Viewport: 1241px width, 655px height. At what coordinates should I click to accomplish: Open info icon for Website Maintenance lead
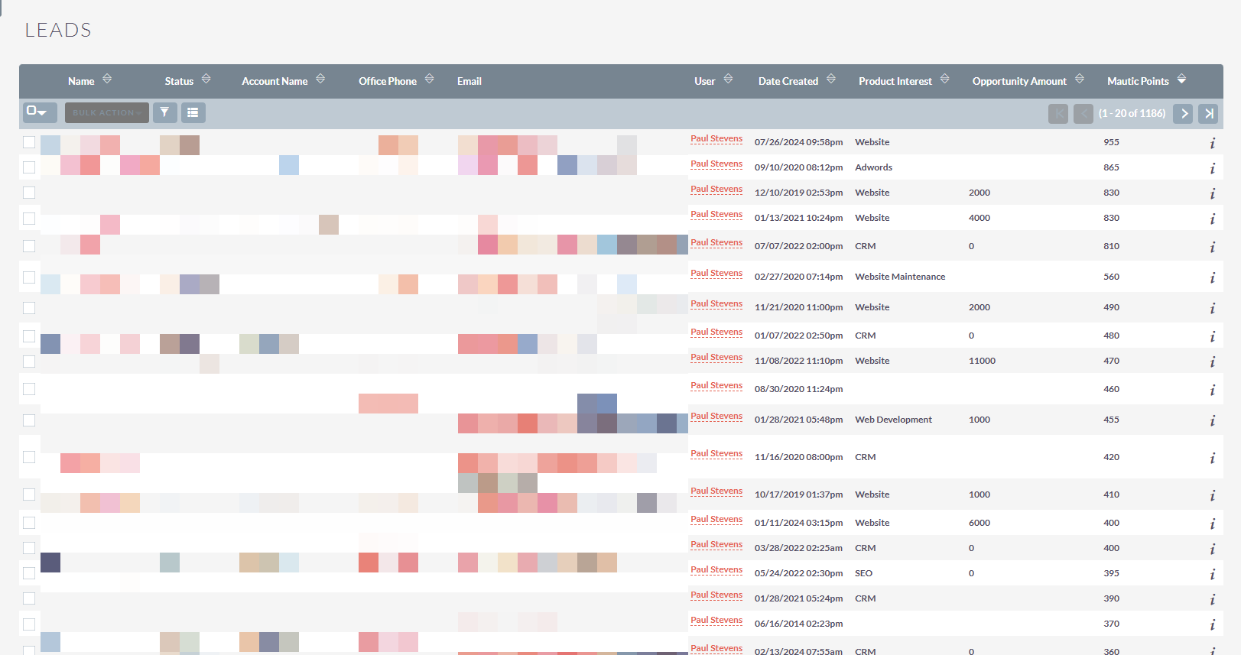point(1213,277)
